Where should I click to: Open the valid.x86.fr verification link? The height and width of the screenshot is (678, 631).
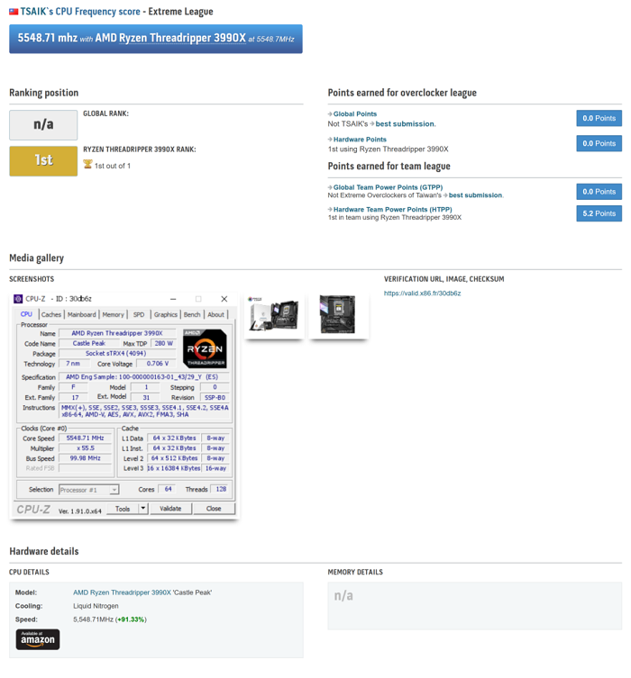[x=422, y=294]
